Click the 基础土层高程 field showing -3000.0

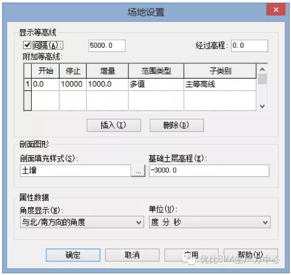209,170
